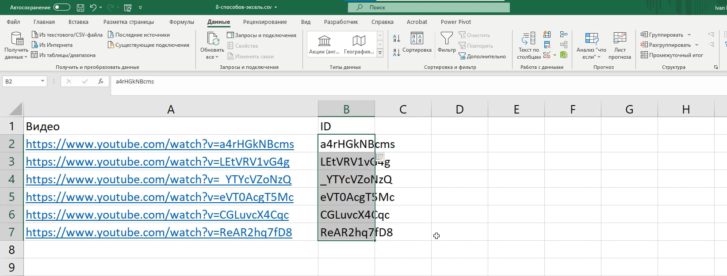727x276 pixels.
Task: Click the Flash Fill options smart tag
Action: (x=379, y=157)
